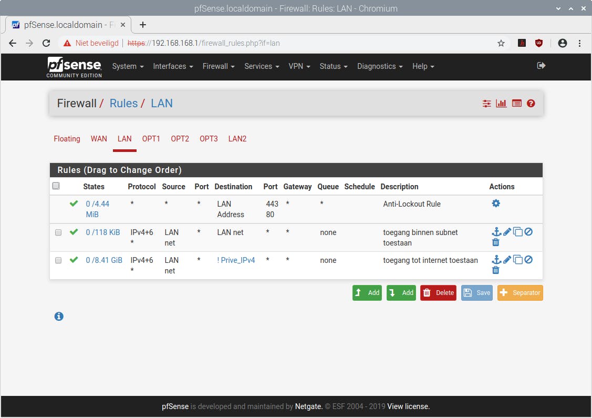Viewport: 592px width, 418px height.
Task: Click 'Niet beveiligd' security warning
Action: point(91,44)
